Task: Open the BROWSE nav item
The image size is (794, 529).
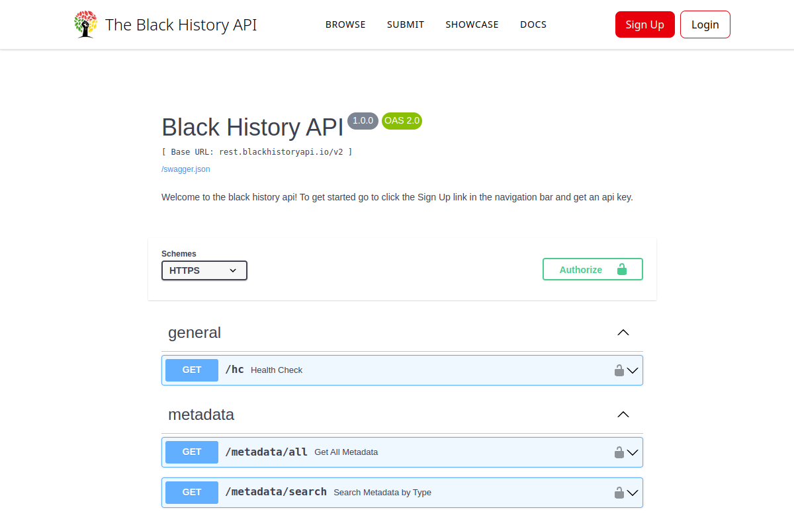Action: click(x=345, y=24)
